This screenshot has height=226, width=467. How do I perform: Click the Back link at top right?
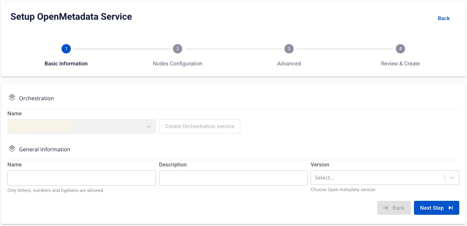444,18
